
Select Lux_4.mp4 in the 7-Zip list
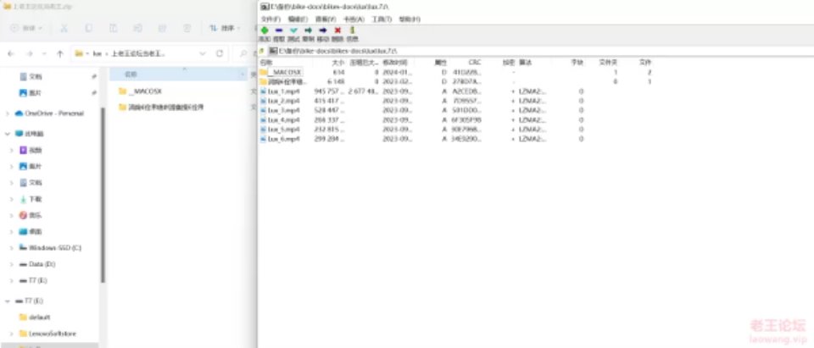click(281, 119)
